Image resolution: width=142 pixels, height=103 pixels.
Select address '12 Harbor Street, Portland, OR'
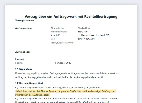(x=94, y=35)
